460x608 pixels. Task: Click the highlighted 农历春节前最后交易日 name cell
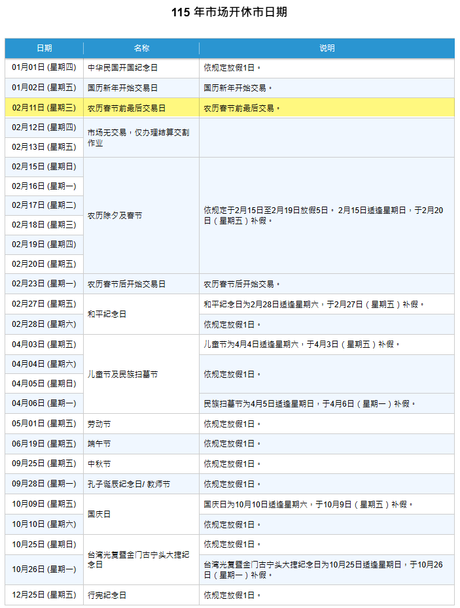click(x=127, y=108)
